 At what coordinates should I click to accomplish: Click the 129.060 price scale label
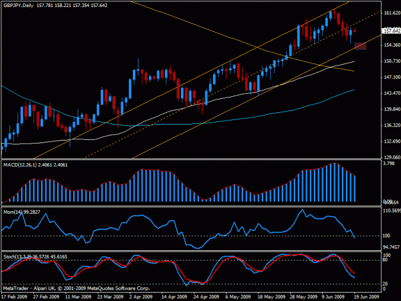point(392,157)
